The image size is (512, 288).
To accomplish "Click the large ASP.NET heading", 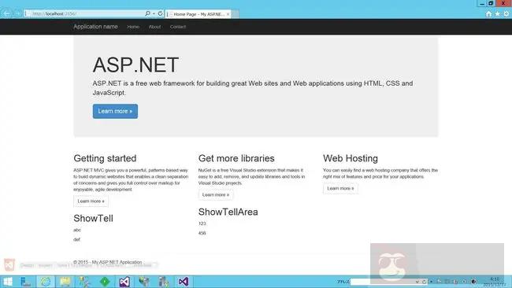I will coord(135,65).
